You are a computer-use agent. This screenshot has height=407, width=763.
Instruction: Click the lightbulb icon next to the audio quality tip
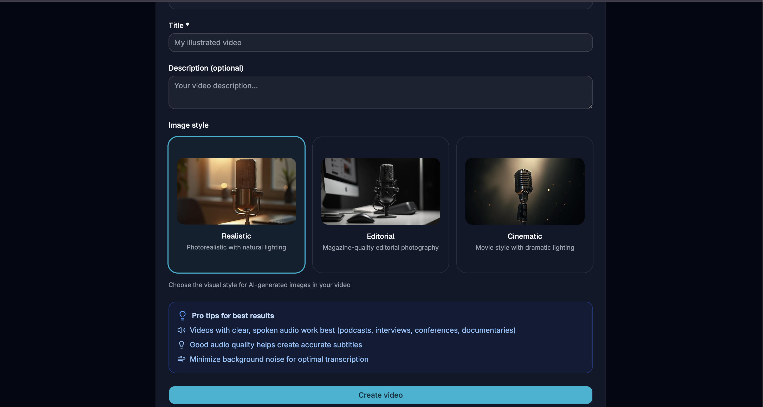point(181,345)
